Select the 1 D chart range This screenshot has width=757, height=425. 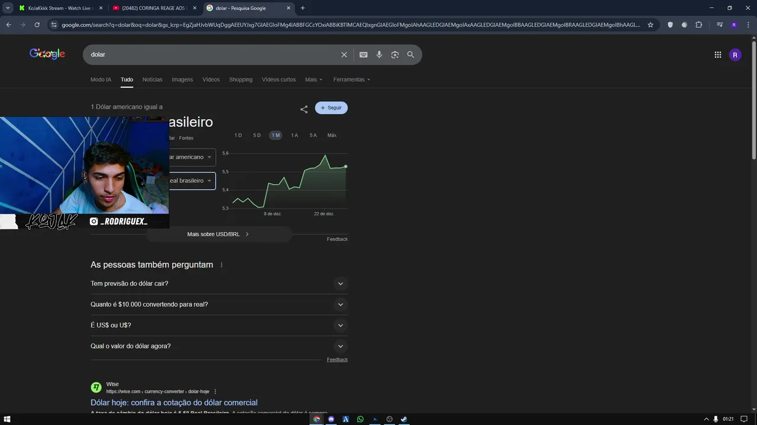(238, 135)
